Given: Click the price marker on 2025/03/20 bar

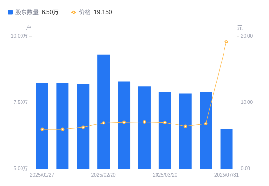Looking at the screenshot, I should point(165,123).
